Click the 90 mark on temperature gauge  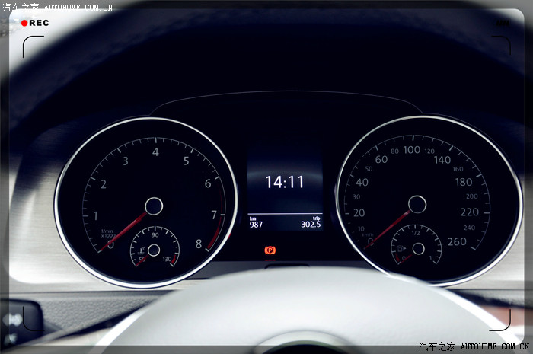[155, 234]
